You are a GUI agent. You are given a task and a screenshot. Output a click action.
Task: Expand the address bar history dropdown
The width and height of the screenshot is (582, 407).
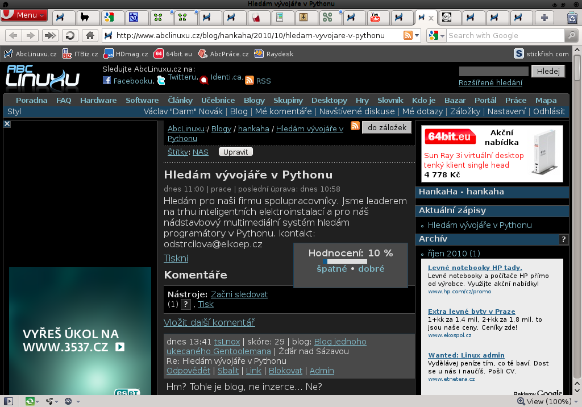417,35
